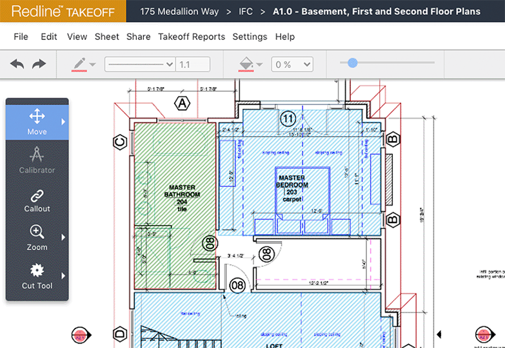Open the Takeoff Reports menu
This screenshot has height=348, width=505.
pos(192,37)
